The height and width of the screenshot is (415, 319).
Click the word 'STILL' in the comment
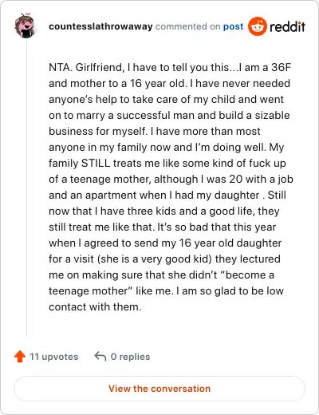point(96,163)
